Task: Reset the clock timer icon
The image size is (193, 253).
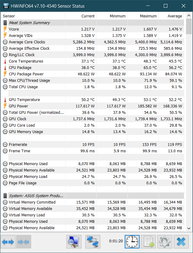Action: coord(132,242)
